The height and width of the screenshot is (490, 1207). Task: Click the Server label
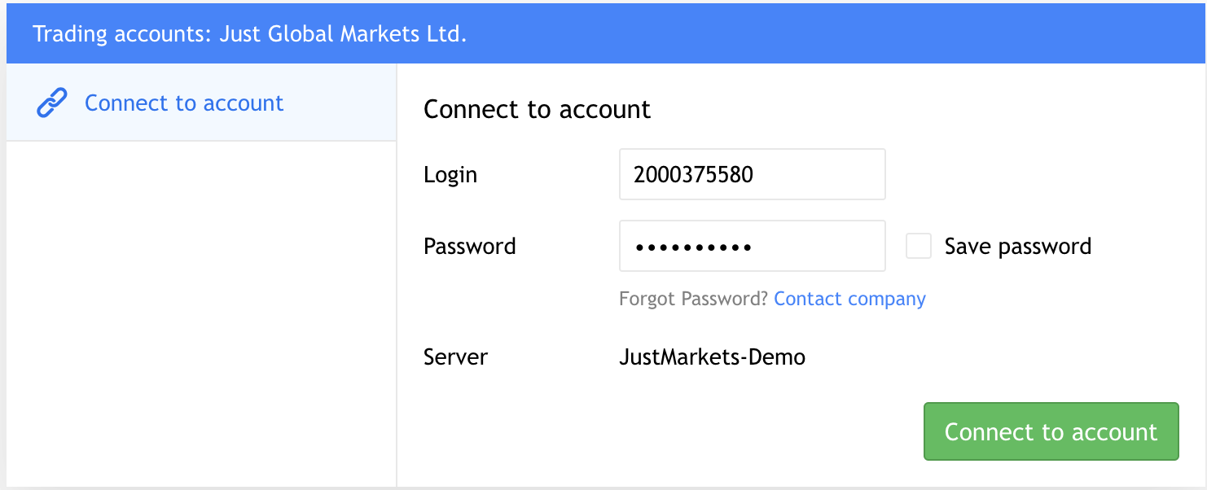(x=455, y=357)
